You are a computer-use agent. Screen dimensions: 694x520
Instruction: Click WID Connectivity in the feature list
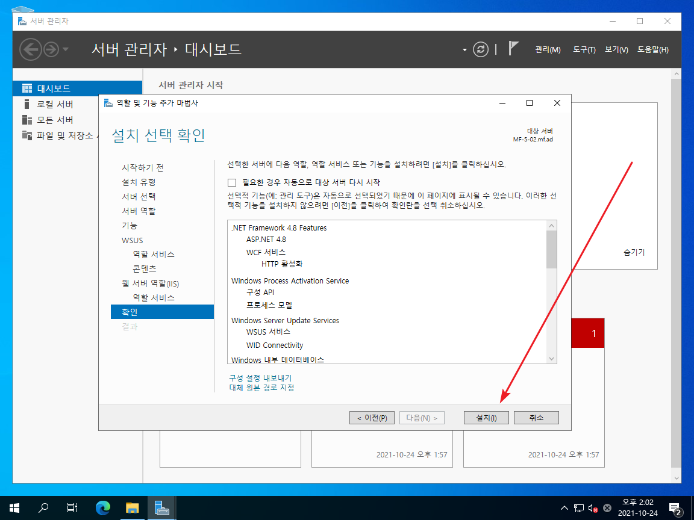pyautogui.click(x=275, y=345)
